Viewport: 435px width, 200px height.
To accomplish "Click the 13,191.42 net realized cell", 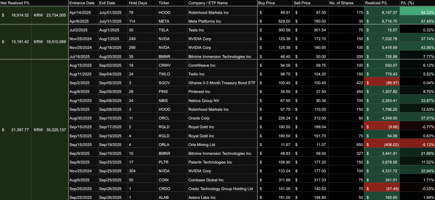I will (x=15, y=42).
